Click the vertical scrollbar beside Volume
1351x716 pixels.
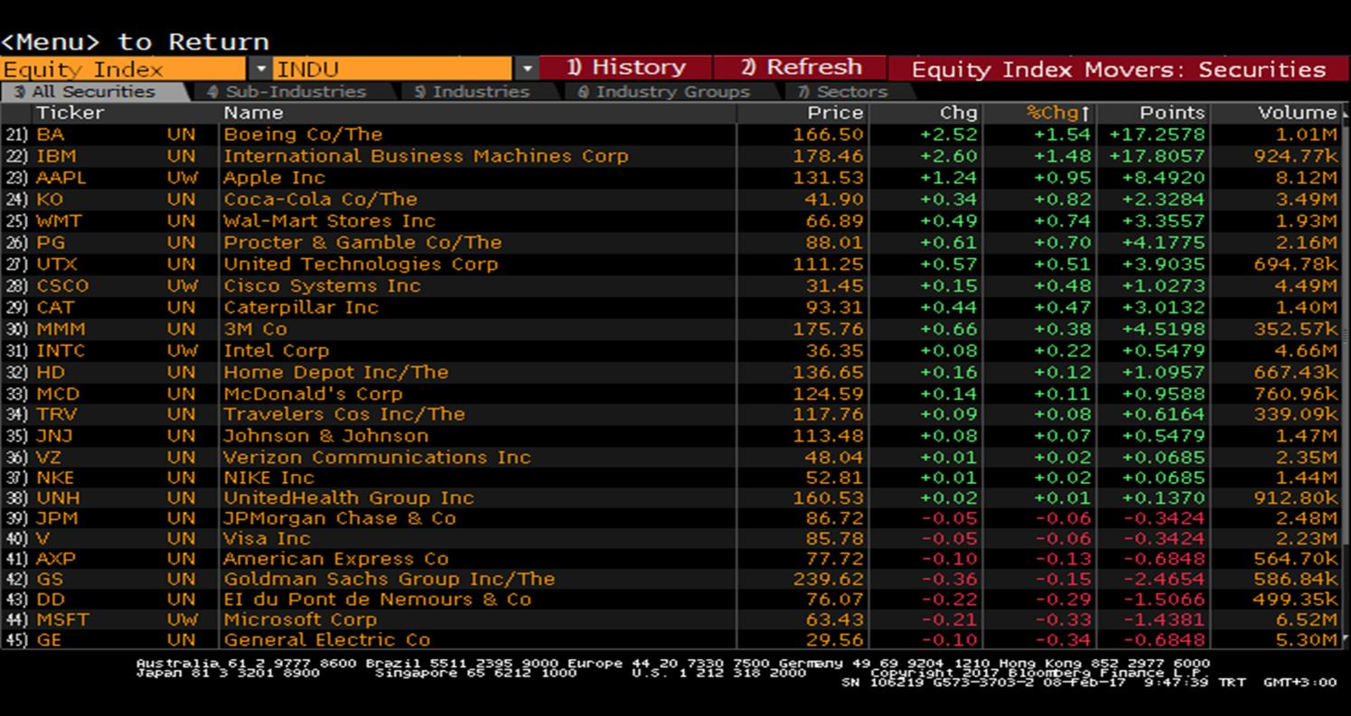click(1345, 375)
